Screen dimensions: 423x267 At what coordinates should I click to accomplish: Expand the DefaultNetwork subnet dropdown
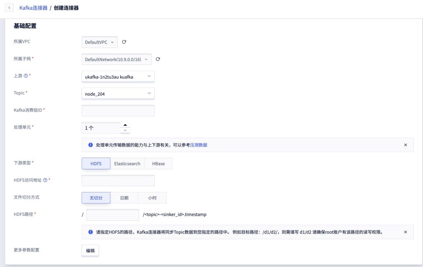click(x=117, y=59)
